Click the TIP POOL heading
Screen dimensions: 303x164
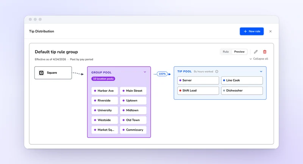click(x=184, y=72)
